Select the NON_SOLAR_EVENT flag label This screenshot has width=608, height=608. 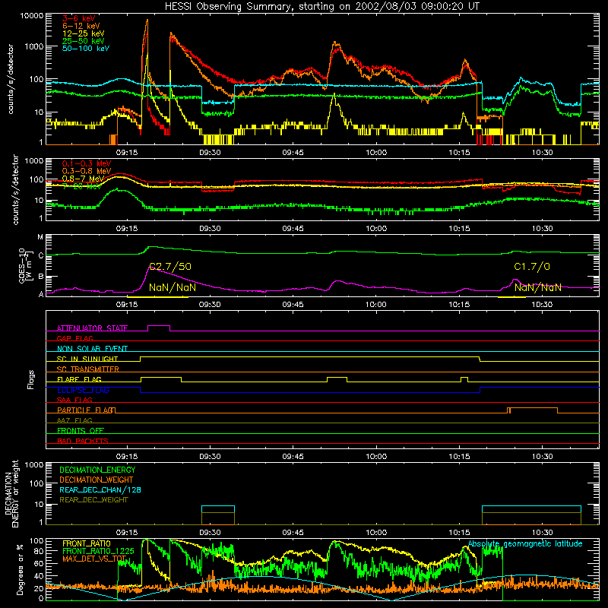(92, 349)
